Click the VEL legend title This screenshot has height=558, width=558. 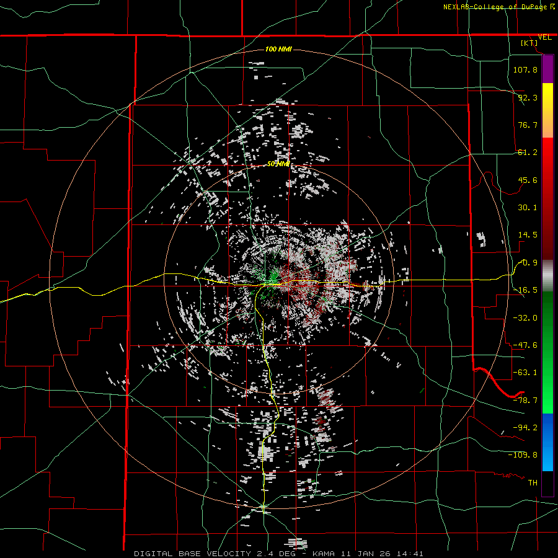click(544, 37)
